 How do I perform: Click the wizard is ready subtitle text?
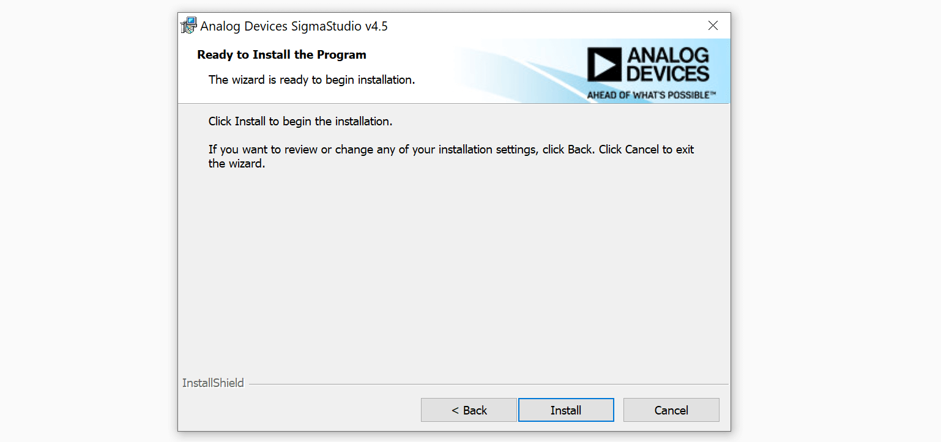pos(311,79)
